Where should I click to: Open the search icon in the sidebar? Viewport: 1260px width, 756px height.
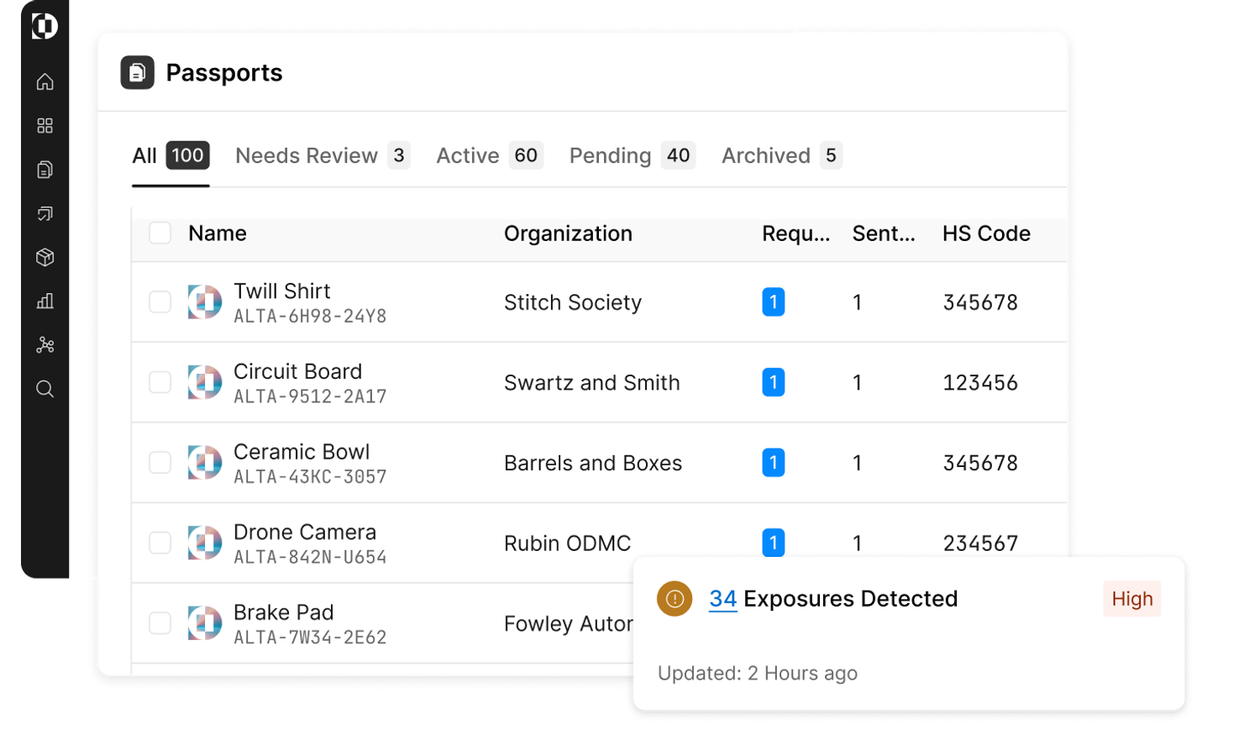(45, 388)
